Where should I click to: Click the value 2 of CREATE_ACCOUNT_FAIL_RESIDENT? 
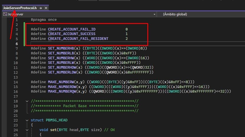[126, 39]
